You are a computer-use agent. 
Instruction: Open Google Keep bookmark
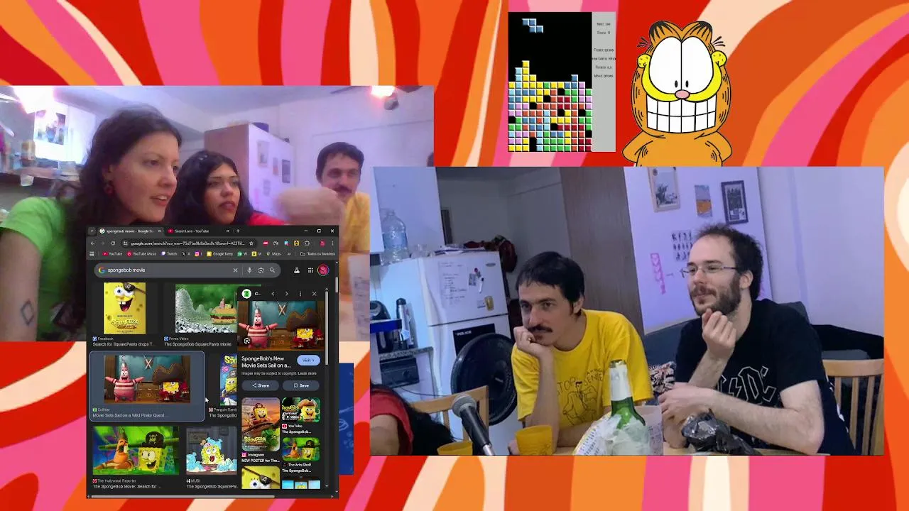point(219,254)
